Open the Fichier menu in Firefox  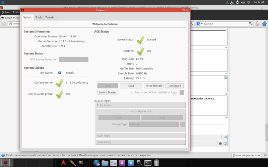point(6,12)
